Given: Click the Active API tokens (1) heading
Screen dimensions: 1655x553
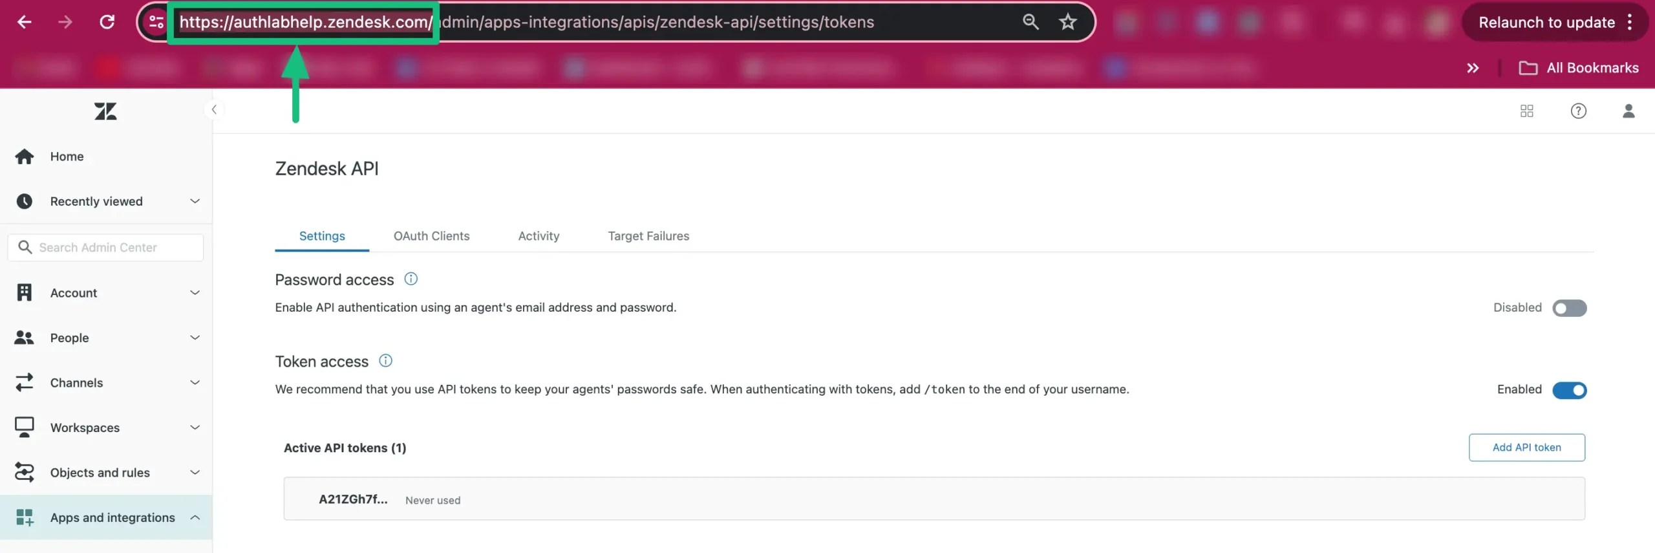Looking at the screenshot, I should click(345, 448).
